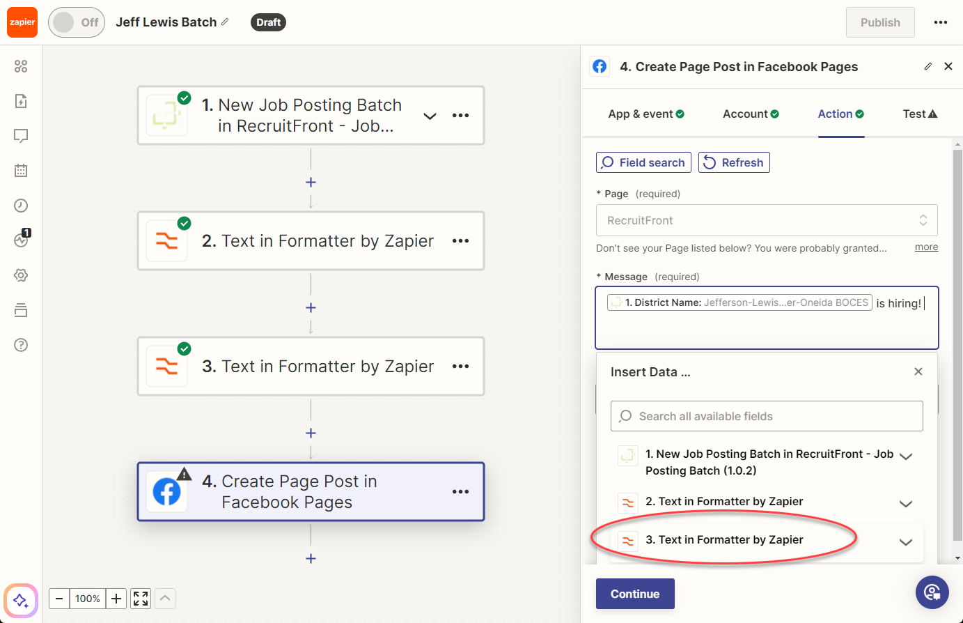Image resolution: width=963 pixels, height=623 pixels.
Task: Click the 'more' link under Page
Action: pos(926,247)
